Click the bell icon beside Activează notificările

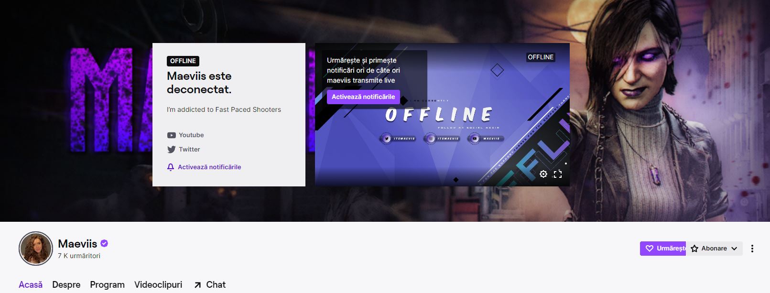171,167
